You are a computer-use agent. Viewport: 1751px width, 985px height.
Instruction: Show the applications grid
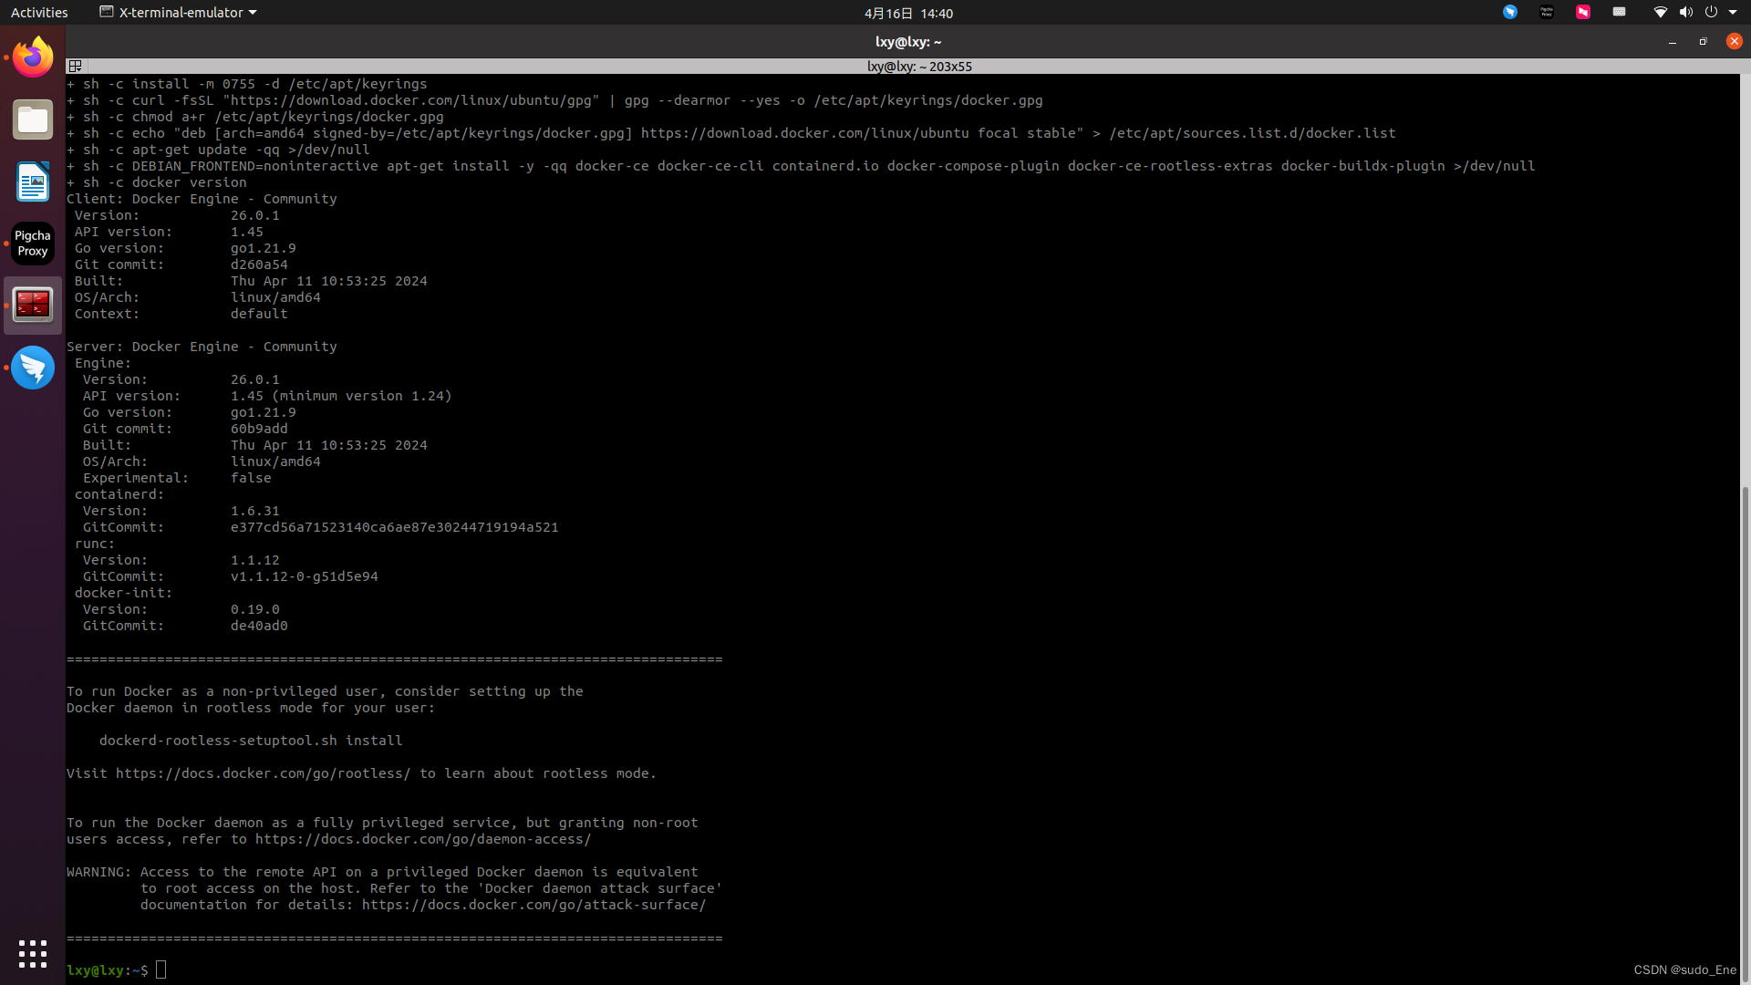pyautogui.click(x=33, y=954)
